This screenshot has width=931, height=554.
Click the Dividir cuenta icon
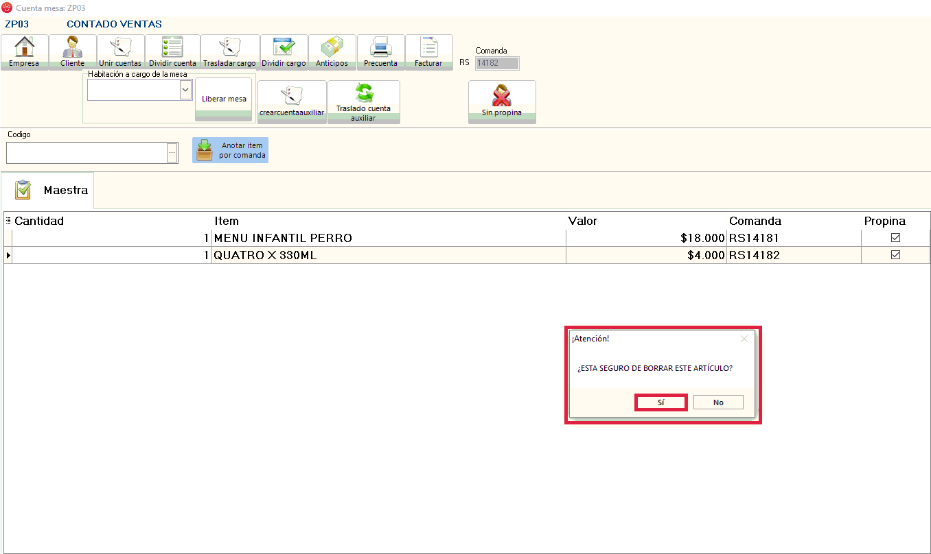[172, 47]
